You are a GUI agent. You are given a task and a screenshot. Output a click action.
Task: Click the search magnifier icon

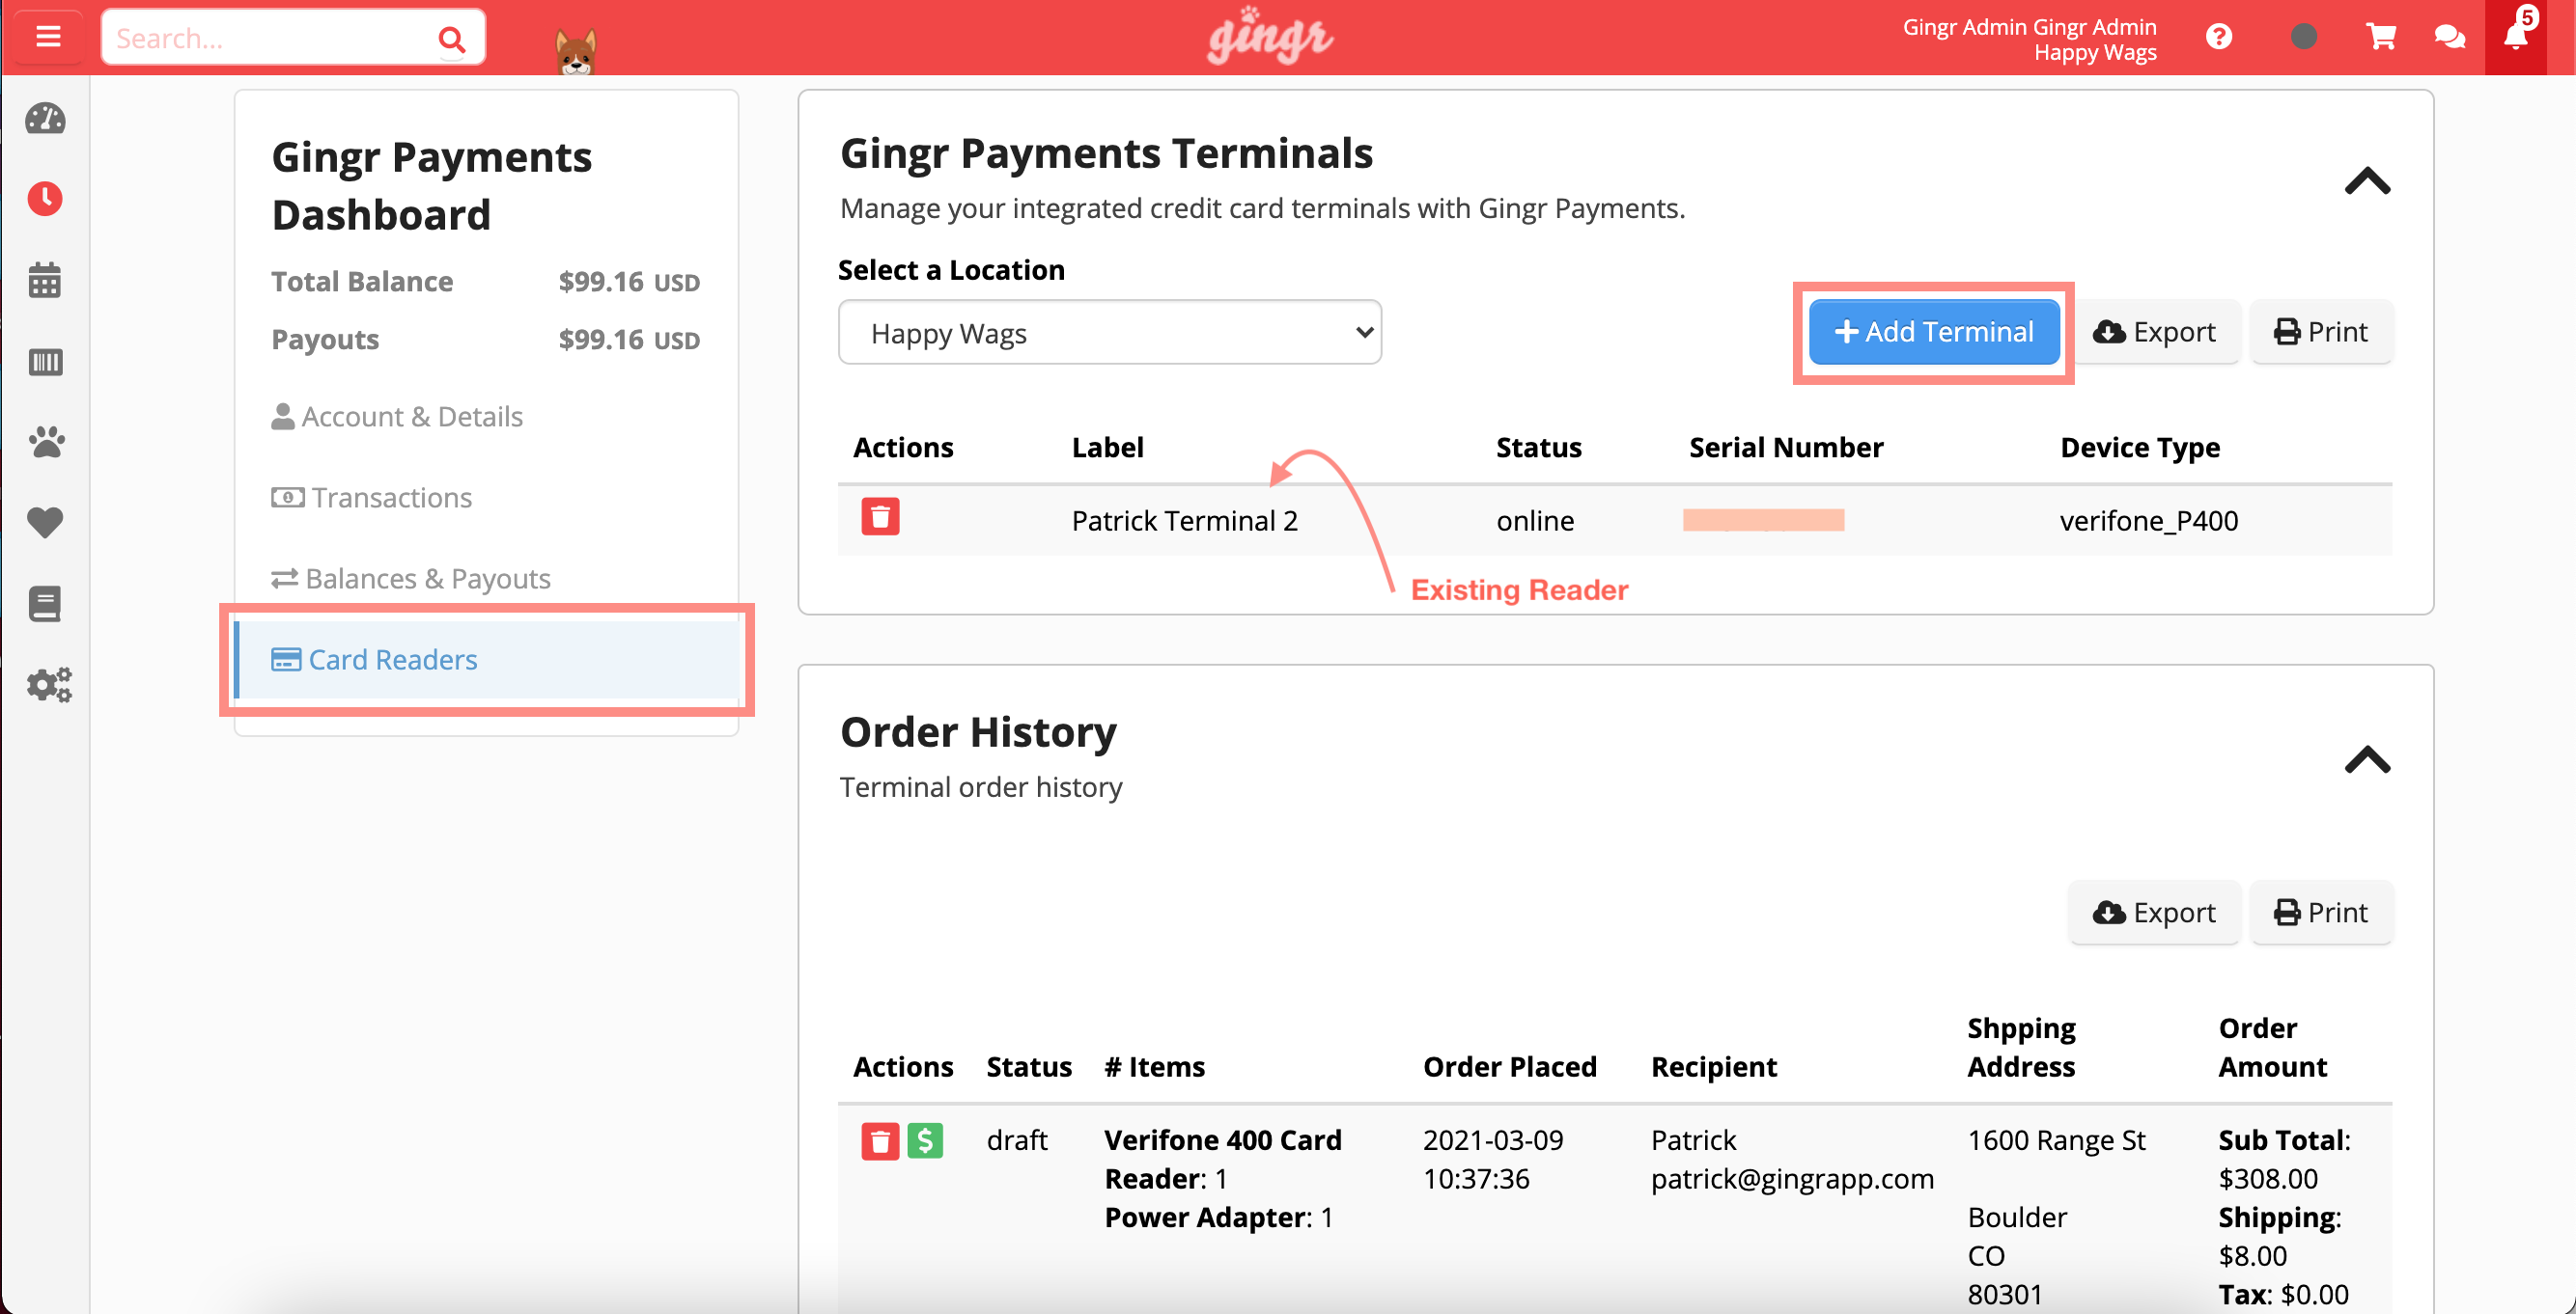click(x=452, y=39)
